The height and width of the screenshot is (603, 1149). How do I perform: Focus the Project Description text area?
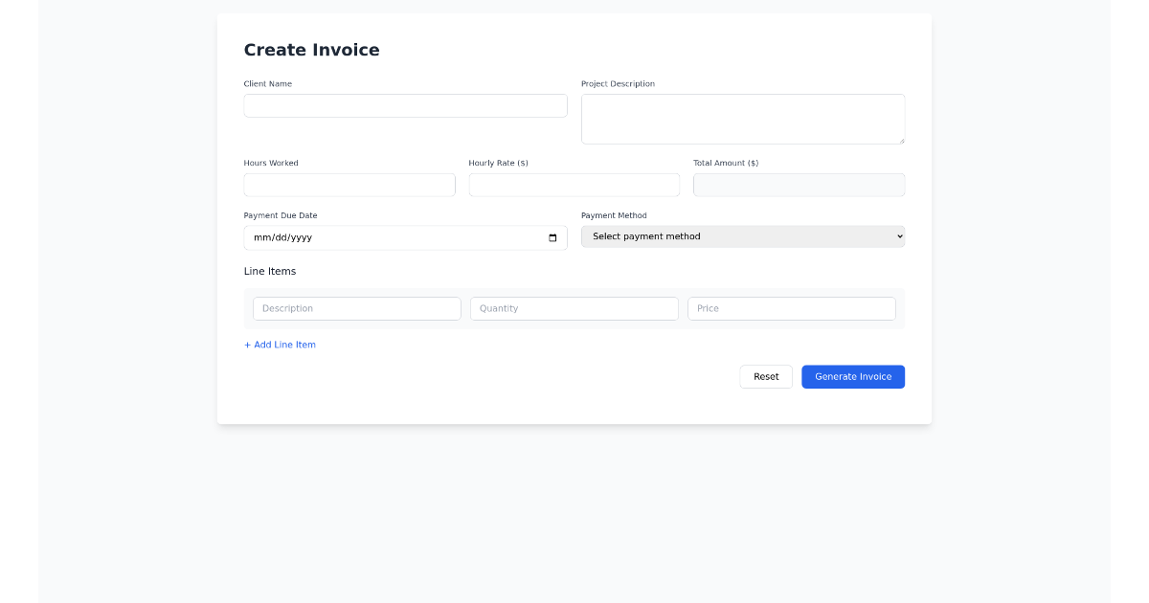click(x=742, y=119)
